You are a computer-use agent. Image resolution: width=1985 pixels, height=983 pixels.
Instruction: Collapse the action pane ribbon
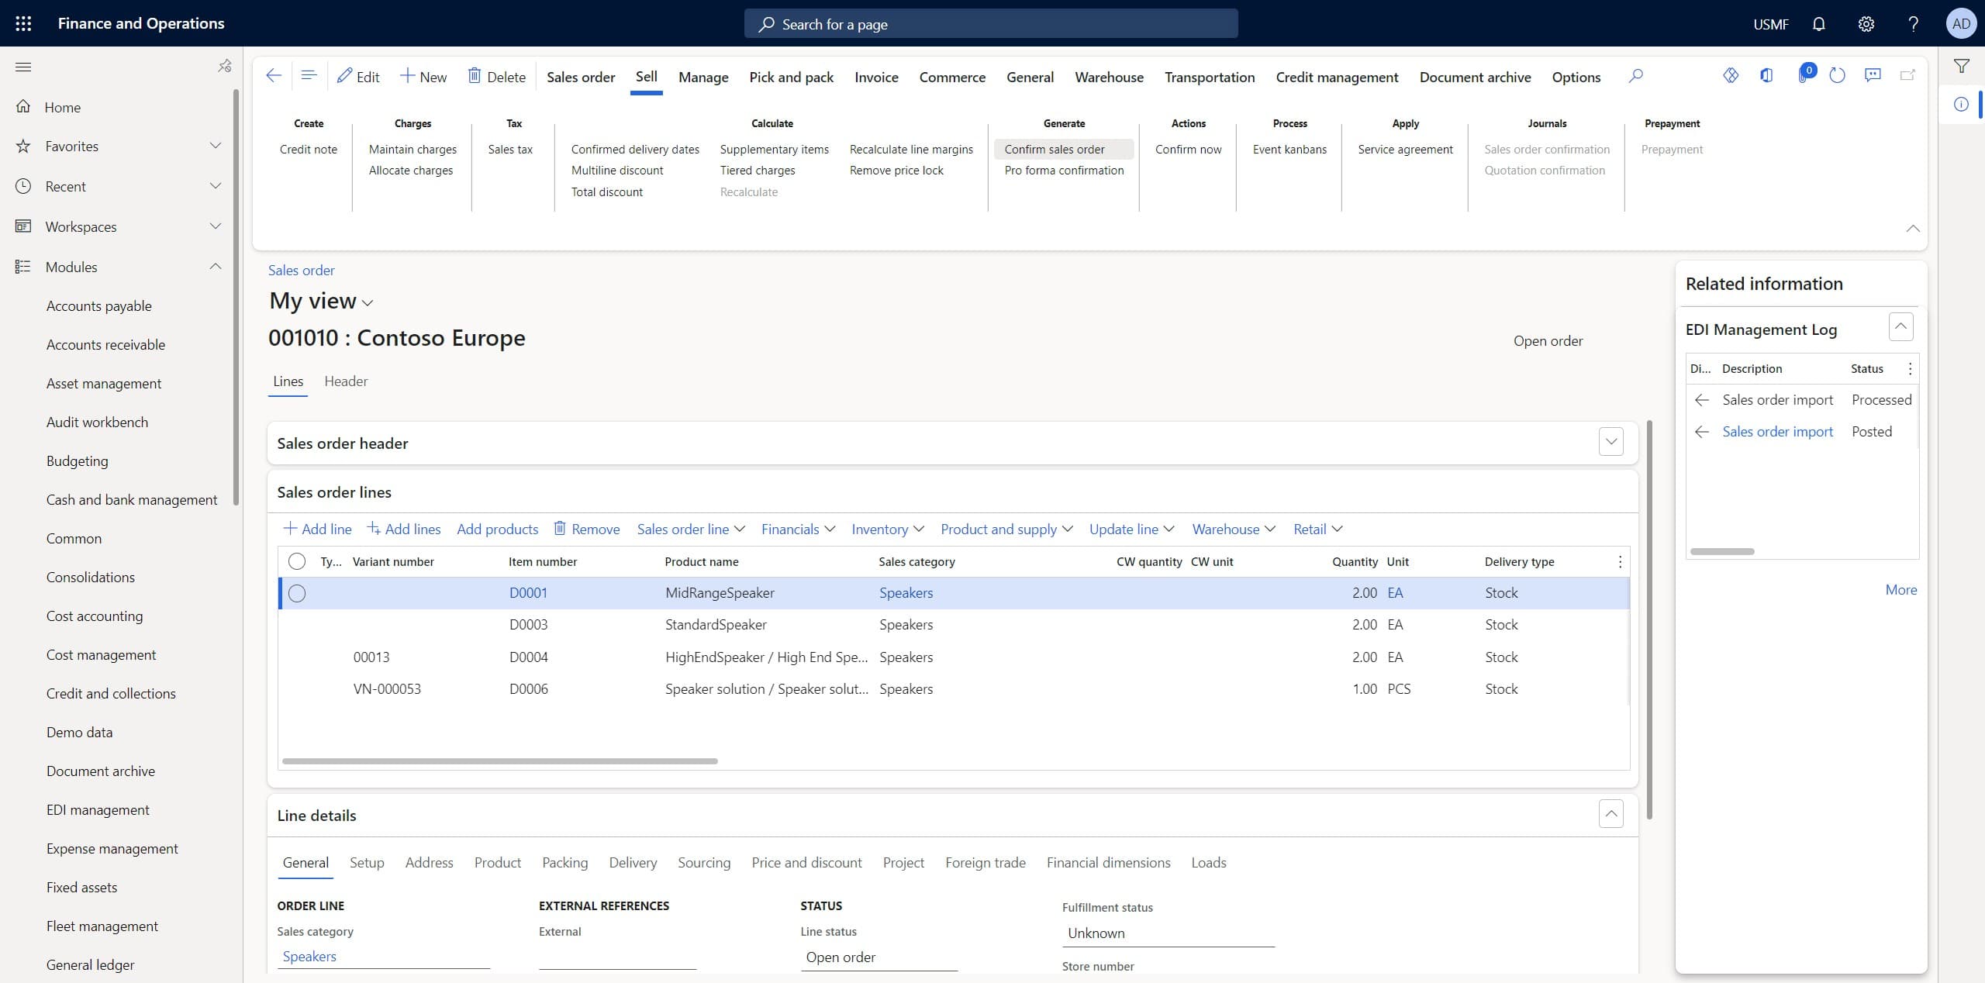click(x=1913, y=228)
